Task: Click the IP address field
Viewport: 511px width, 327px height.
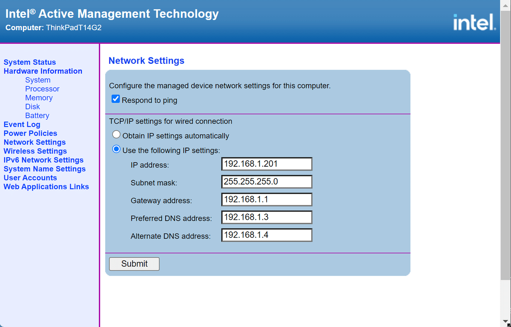Action: [x=267, y=164]
